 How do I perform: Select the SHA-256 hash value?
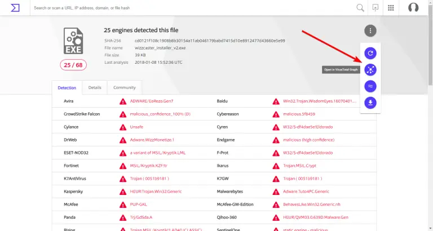point(210,41)
